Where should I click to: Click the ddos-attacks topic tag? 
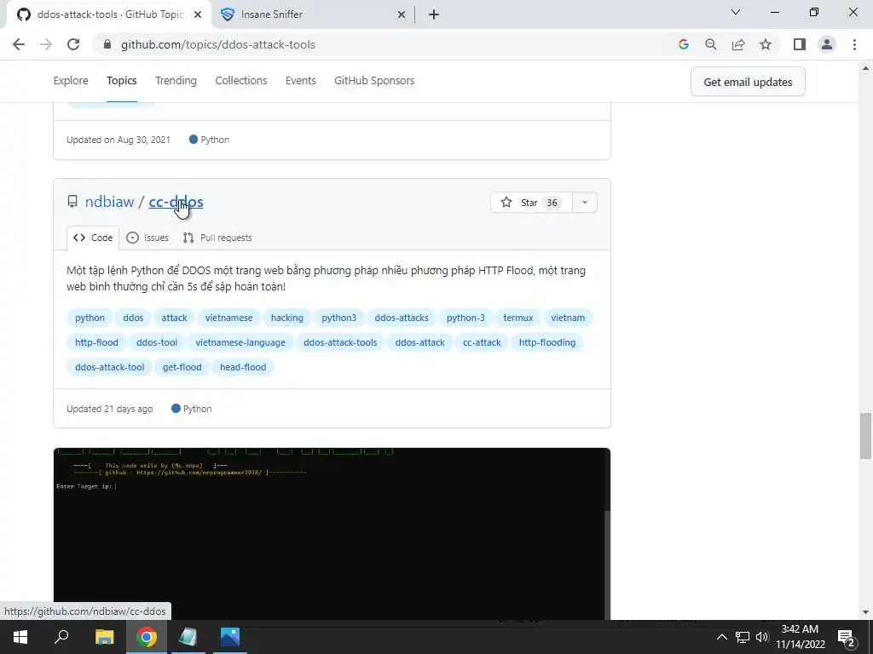402,318
